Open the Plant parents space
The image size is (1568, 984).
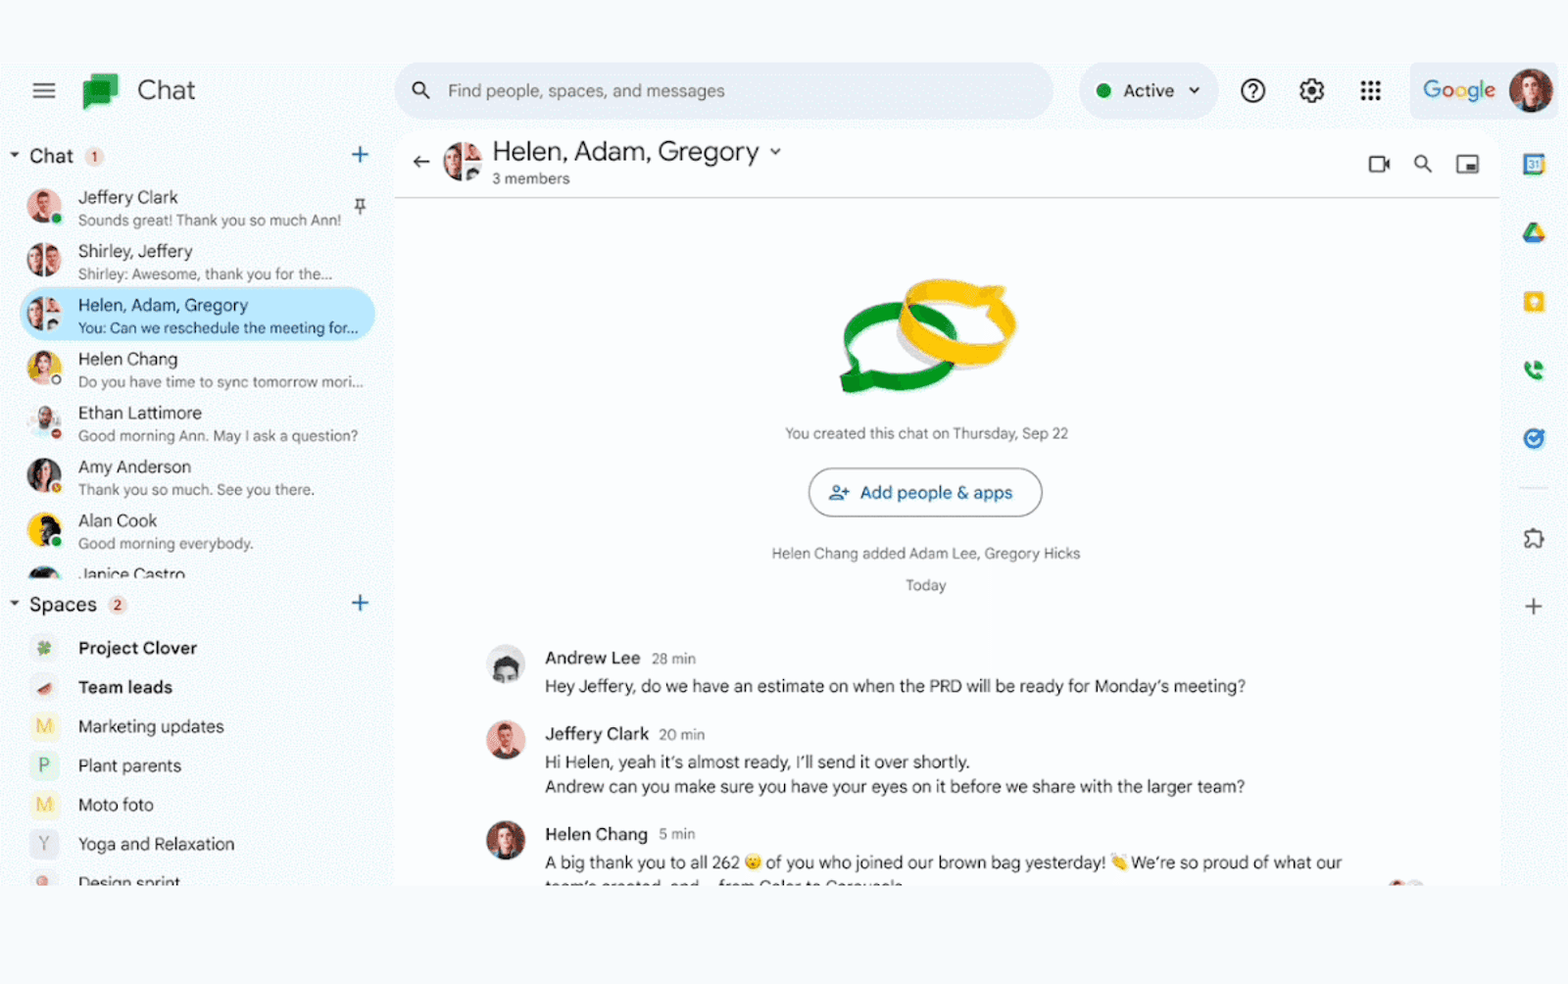click(197, 765)
